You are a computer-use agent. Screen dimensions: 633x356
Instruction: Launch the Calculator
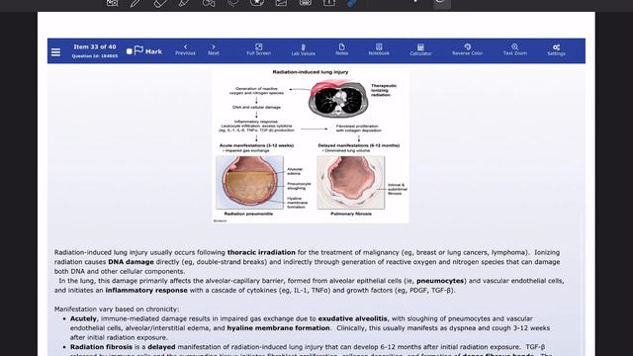click(420, 50)
